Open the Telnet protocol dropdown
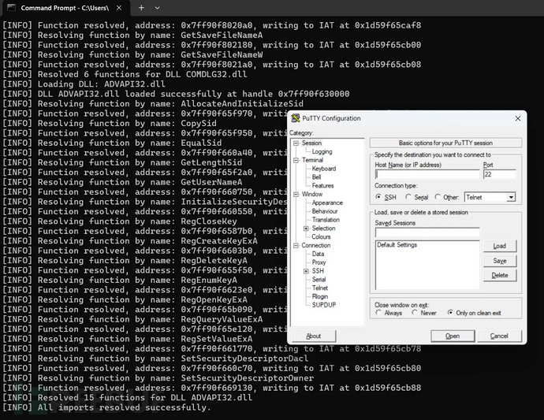This screenshot has width=544, height=420. click(511, 197)
